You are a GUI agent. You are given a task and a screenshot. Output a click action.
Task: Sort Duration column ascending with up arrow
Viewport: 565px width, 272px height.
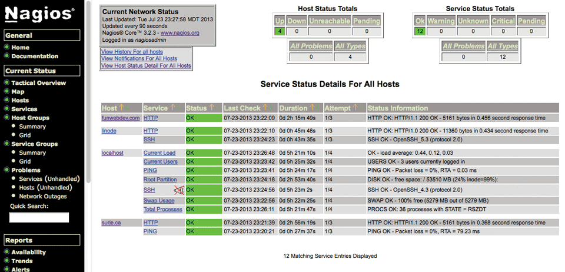(x=312, y=108)
